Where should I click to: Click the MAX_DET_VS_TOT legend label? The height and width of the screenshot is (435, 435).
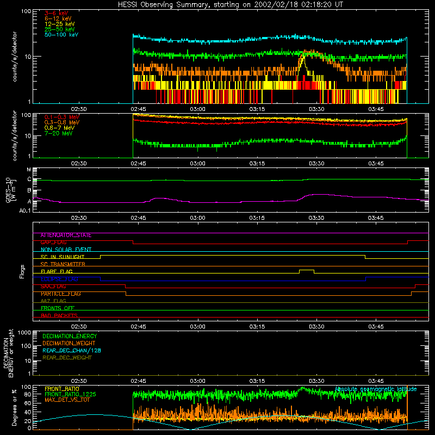point(67,400)
